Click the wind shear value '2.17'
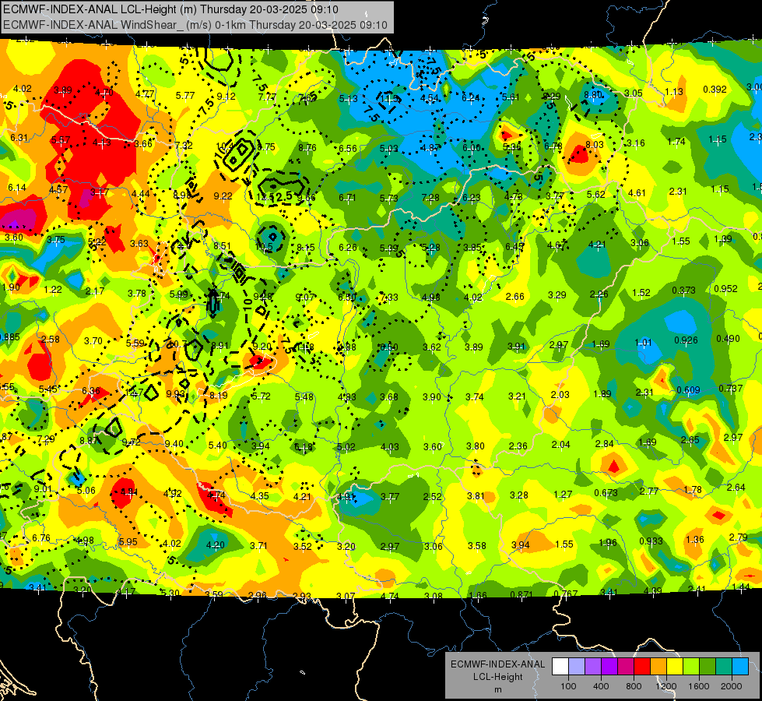 click(x=95, y=291)
